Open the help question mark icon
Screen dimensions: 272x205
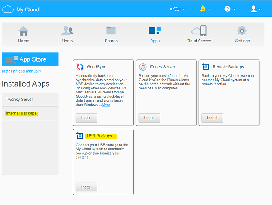227,9
